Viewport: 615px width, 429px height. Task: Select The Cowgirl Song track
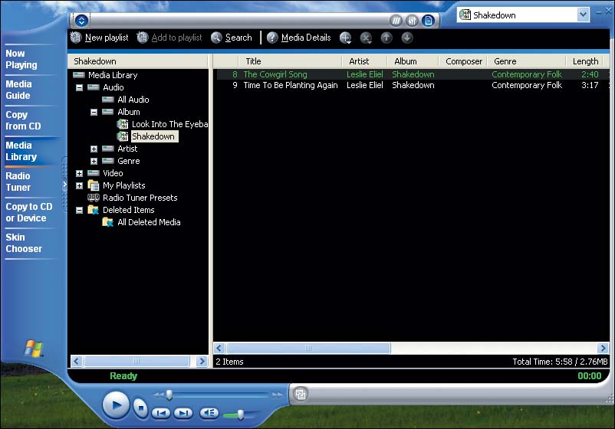(412, 74)
